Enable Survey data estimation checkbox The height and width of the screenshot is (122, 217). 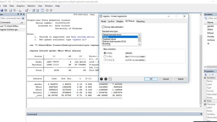103,27
